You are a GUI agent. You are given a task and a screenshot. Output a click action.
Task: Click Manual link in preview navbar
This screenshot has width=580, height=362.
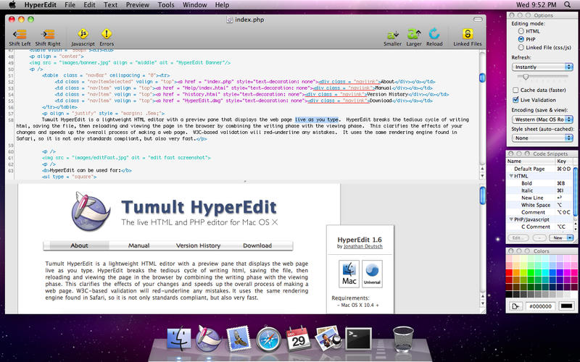pos(138,245)
